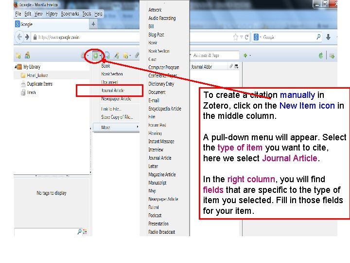Select the Heart_failure collection

(x=37, y=75)
